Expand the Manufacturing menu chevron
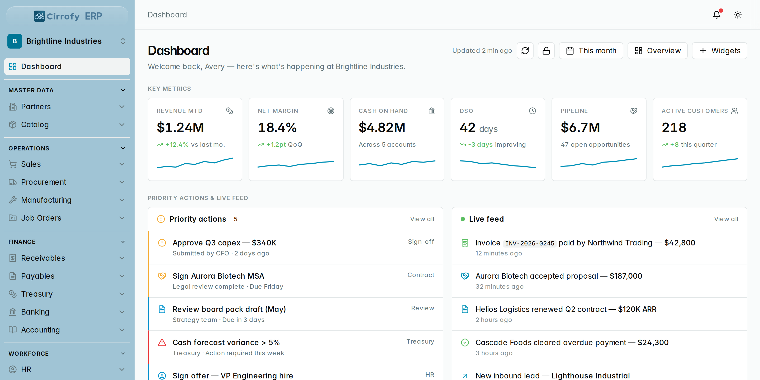Viewport: 760px width, 380px height. [x=122, y=200]
